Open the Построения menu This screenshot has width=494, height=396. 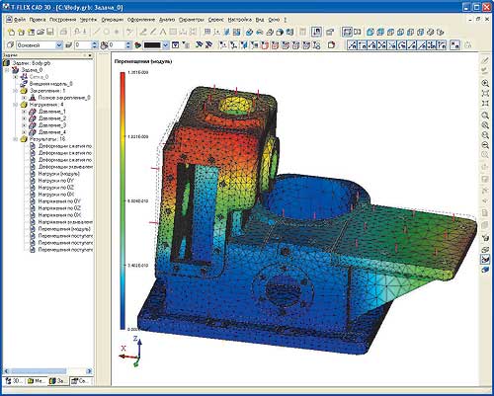click(x=62, y=20)
